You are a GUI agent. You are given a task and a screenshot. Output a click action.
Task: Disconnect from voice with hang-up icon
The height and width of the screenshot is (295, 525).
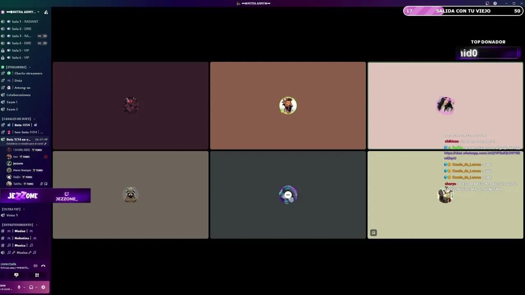coord(43,266)
